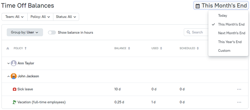
Task: Click into the Search field
Action: coord(196,32)
